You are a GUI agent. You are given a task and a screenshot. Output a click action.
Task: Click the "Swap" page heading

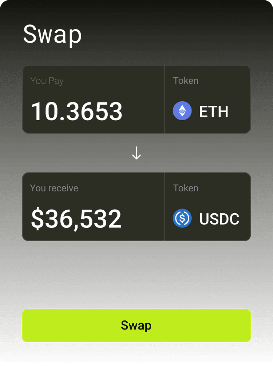tap(52, 35)
